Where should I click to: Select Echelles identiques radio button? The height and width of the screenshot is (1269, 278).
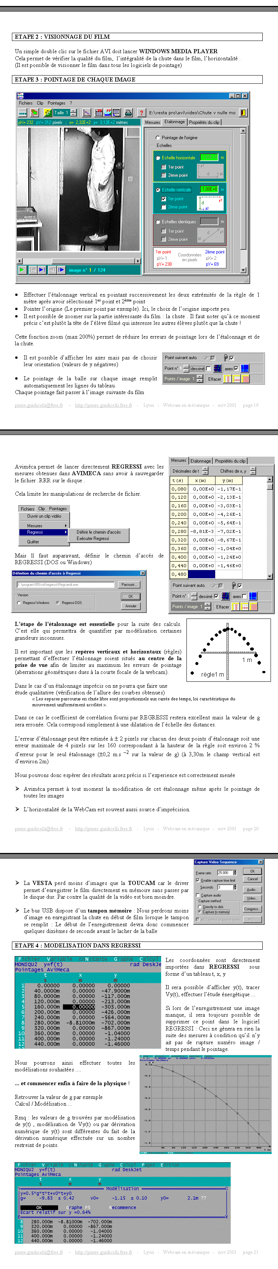158,222
